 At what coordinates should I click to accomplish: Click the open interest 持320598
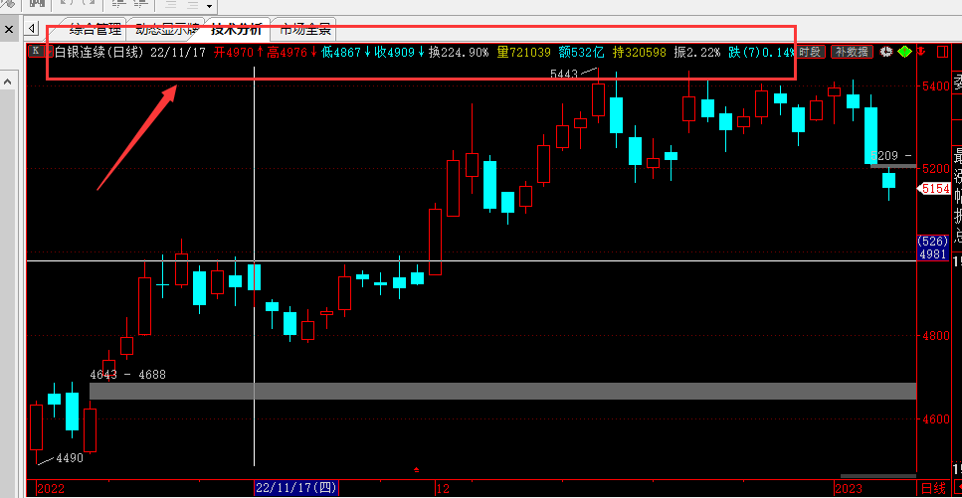640,52
